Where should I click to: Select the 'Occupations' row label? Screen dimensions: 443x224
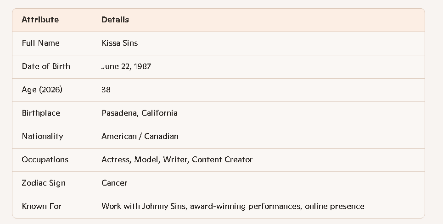[45, 160]
